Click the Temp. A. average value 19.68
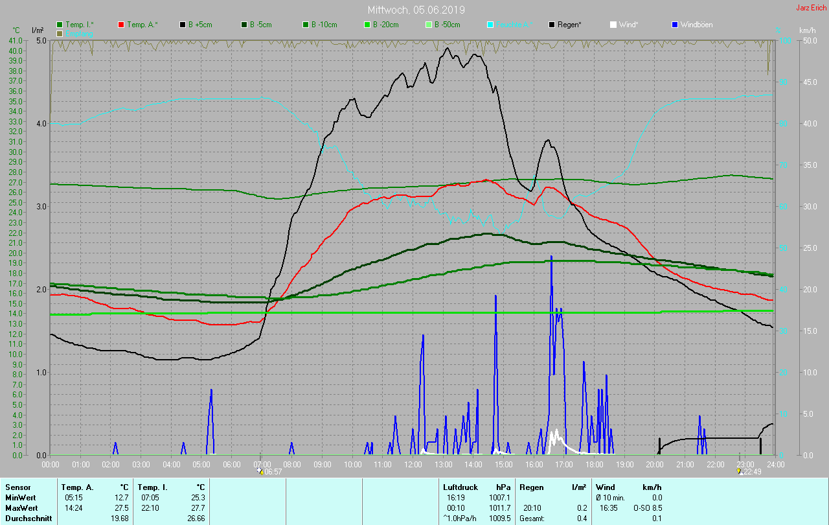829x525 pixels. coord(120,519)
